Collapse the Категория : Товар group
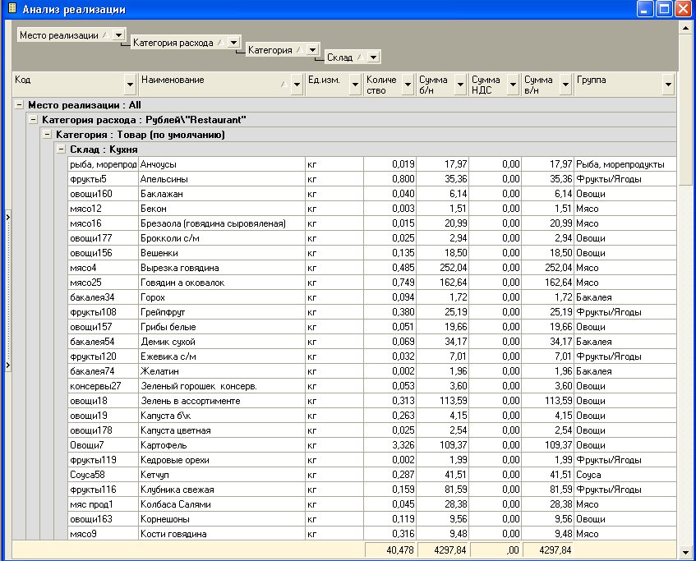 47,135
